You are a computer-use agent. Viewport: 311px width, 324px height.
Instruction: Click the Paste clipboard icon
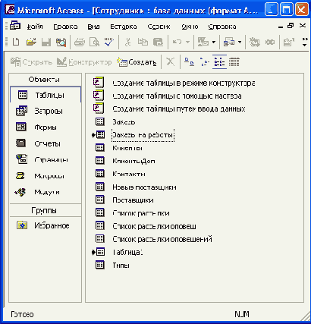tap(158, 42)
